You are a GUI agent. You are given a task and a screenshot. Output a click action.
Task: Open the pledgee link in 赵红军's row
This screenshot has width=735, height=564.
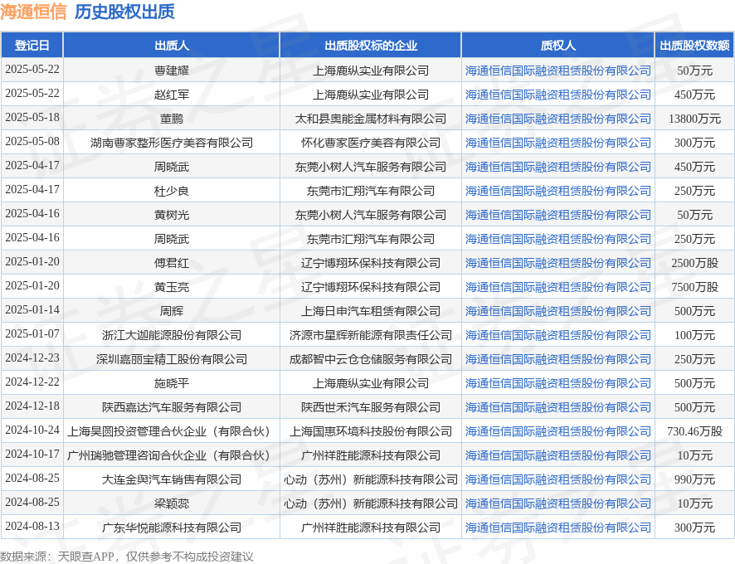557,95
